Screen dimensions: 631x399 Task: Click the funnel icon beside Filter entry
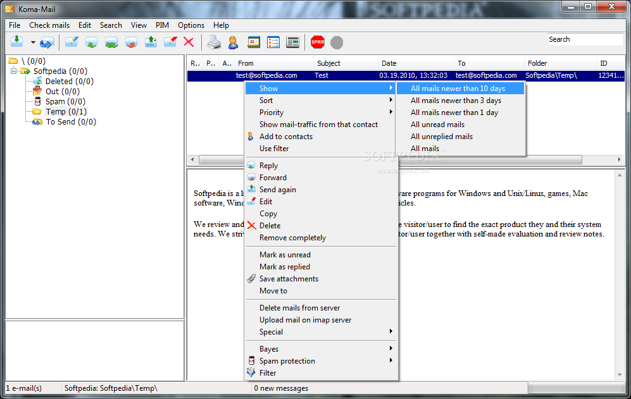pos(251,372)
